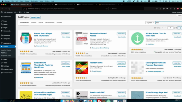
Task: Click the Upload Plugin button
Action: click(35, 17)
